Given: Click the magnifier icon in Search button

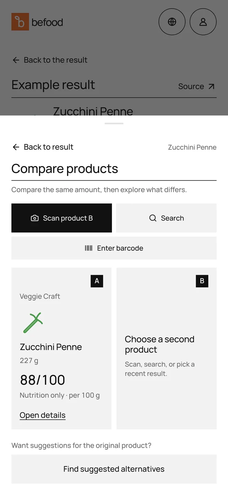Looking at the screenshot, I should (153, 218).
